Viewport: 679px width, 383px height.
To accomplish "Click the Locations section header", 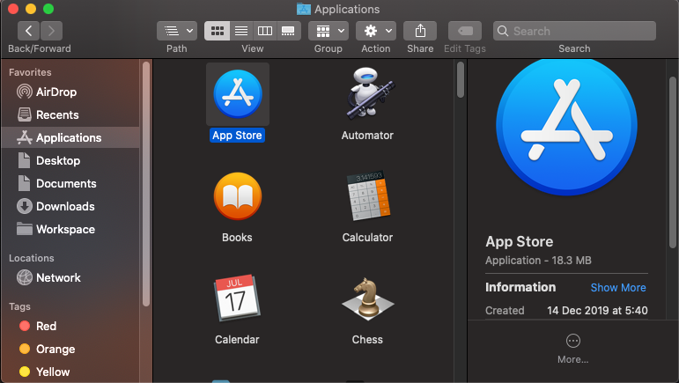I will coord(31,258).
